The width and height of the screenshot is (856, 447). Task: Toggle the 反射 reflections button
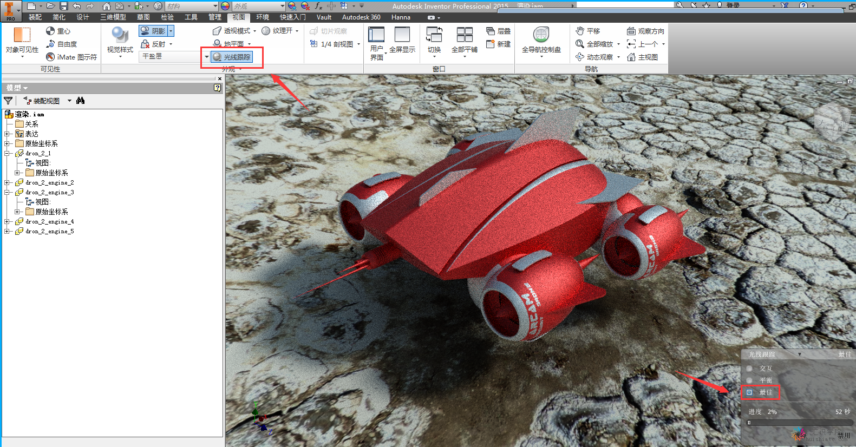(x=153, y=44)
